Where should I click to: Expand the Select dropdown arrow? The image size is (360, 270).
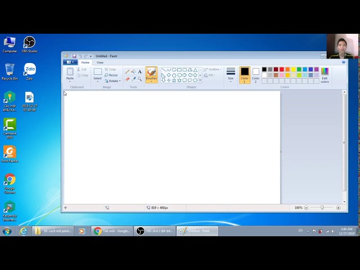click(97, 82)
